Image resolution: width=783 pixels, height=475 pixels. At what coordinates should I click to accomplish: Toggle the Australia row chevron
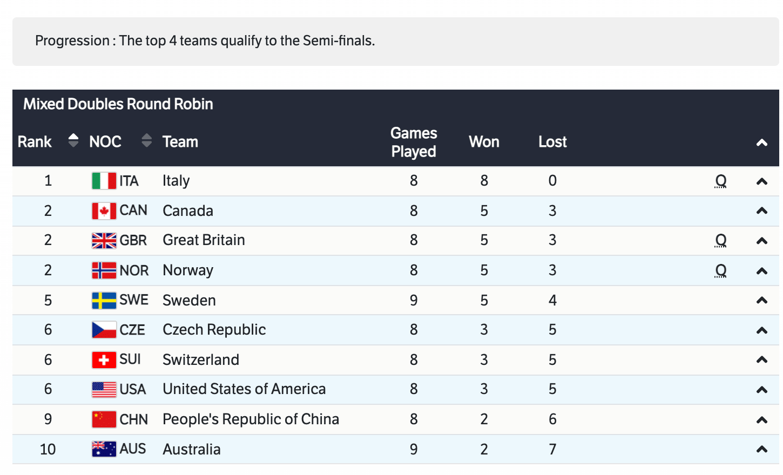761,449
